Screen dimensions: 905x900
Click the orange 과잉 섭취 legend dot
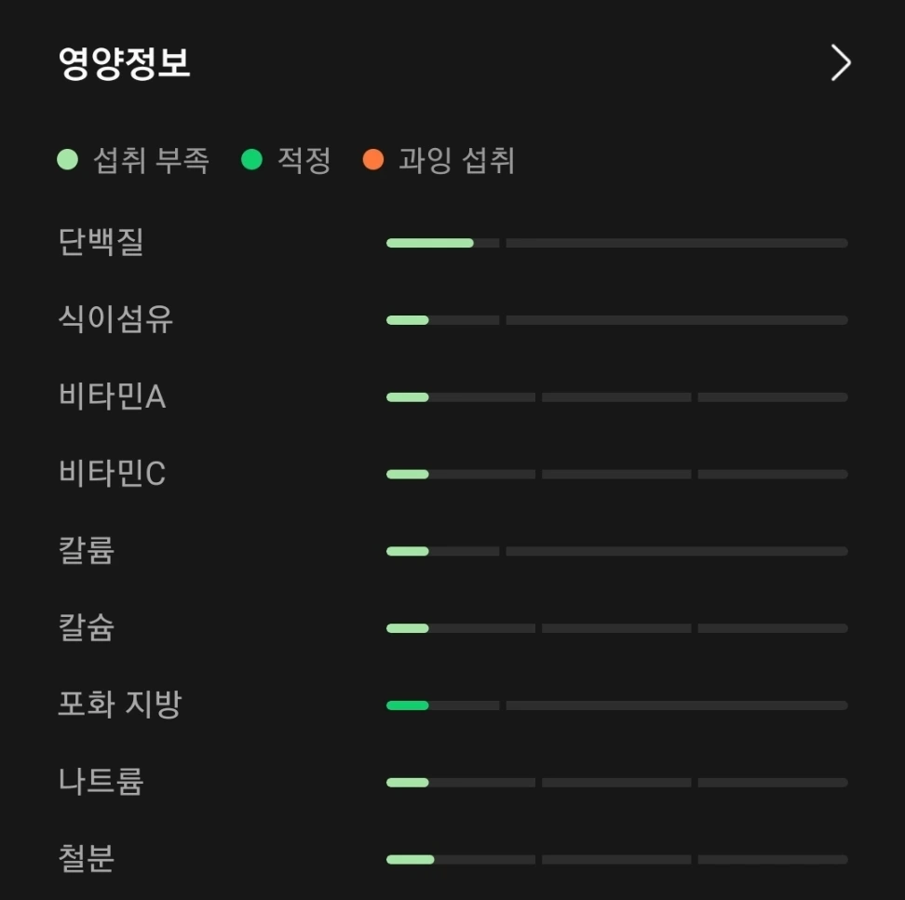(373, 159)
